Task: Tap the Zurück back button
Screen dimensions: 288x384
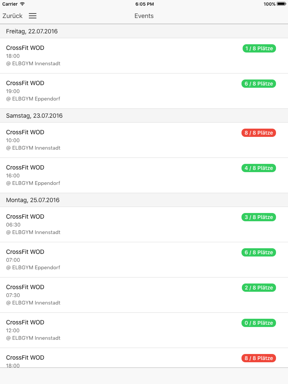Action: pos(12,16)
